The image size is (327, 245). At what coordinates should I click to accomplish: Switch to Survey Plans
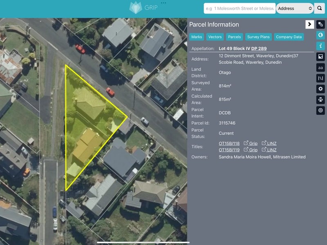click(x=259, y=37)
